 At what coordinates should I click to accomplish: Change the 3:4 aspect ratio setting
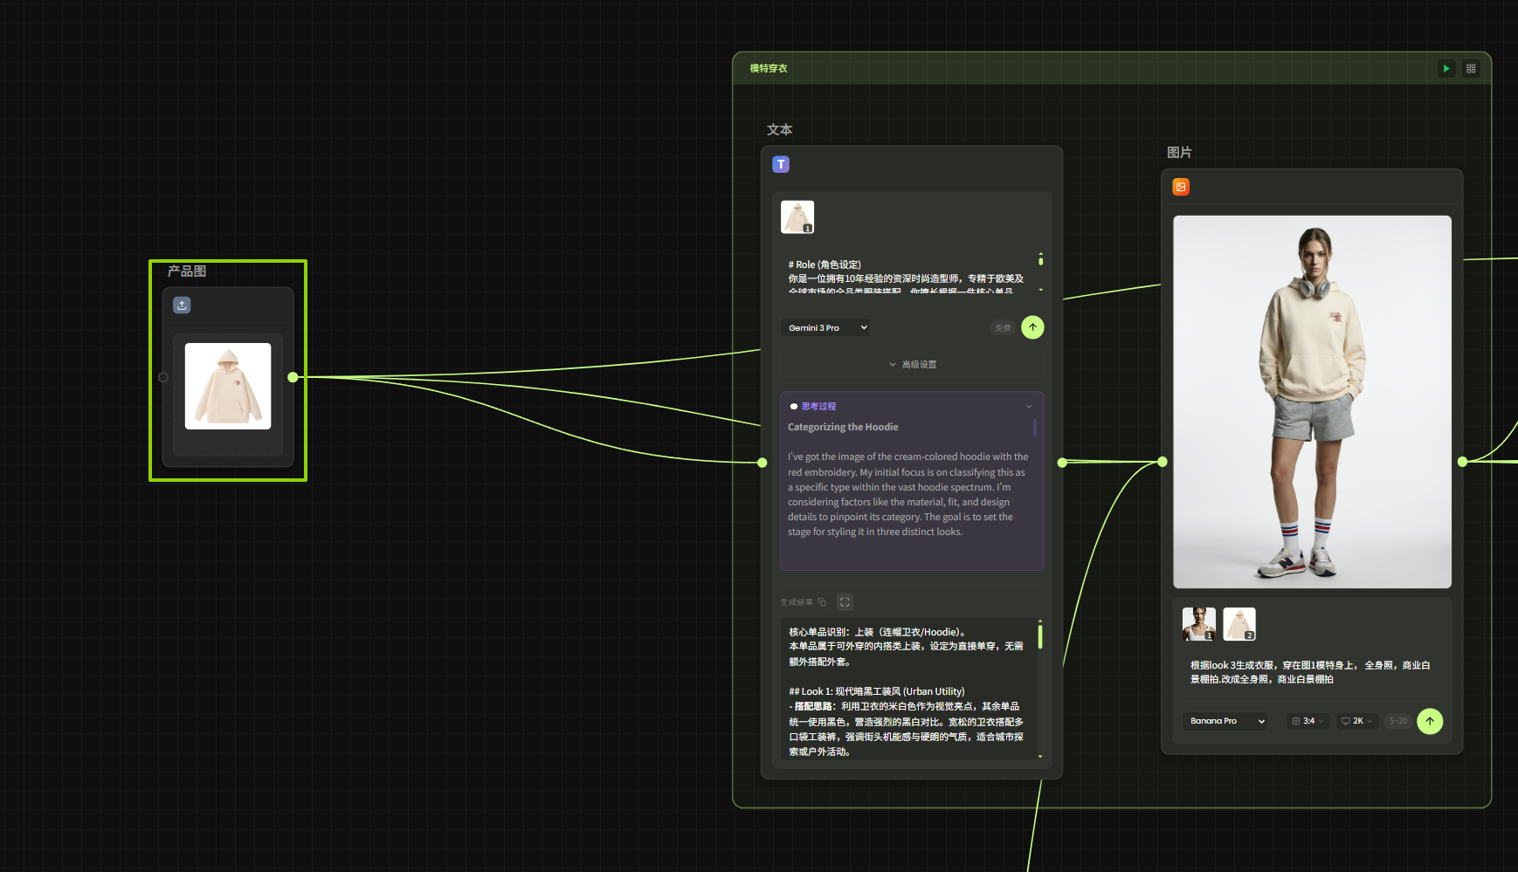click(x=1308, y=721)
